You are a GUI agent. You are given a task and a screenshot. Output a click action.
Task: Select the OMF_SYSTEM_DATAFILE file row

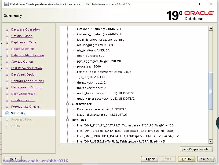[x=125, y=131]
